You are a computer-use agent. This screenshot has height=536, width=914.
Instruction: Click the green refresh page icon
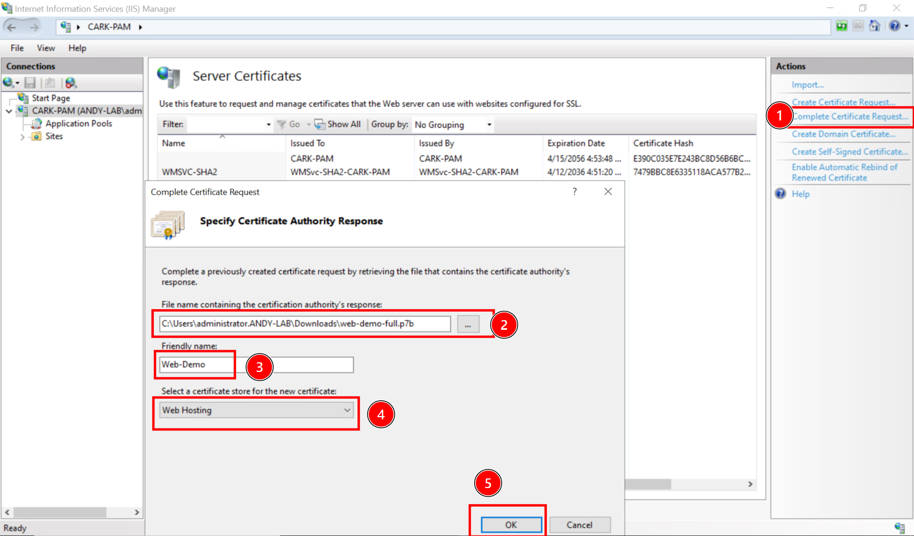pos(842,26)
